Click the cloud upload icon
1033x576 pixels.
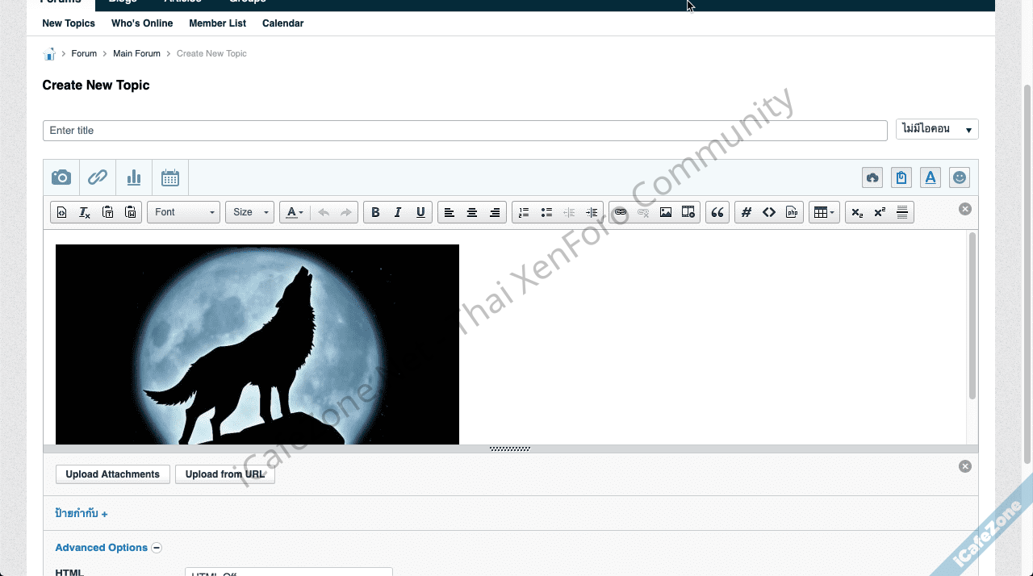pos(872,177)
